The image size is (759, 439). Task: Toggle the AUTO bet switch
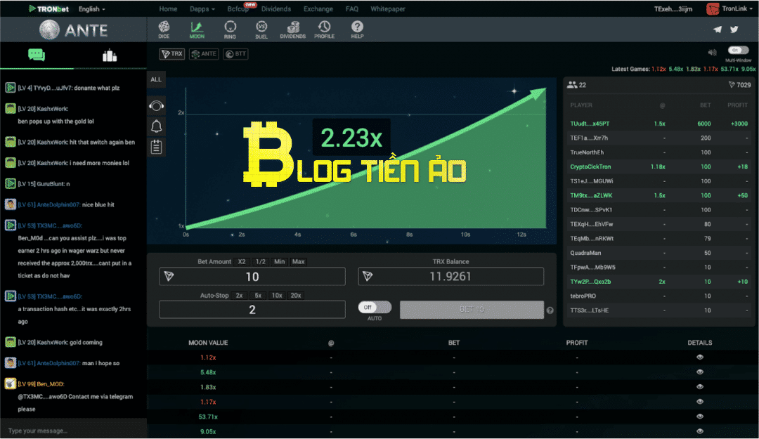pyautogui.click(x=375, y=308)
